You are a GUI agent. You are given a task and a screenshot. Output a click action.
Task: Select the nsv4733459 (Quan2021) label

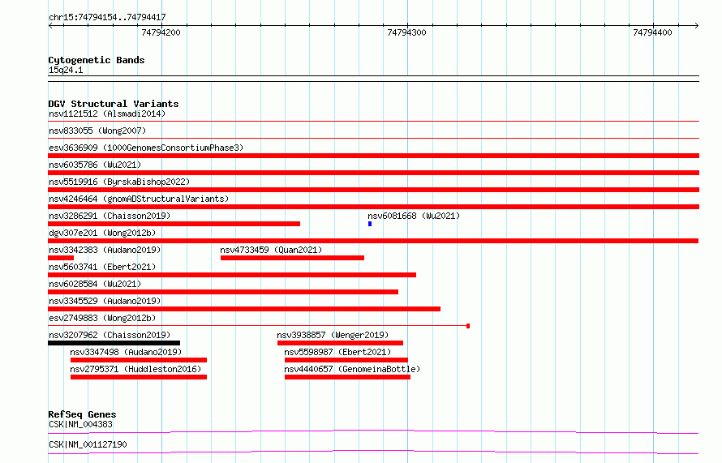[x=271, y=250]
